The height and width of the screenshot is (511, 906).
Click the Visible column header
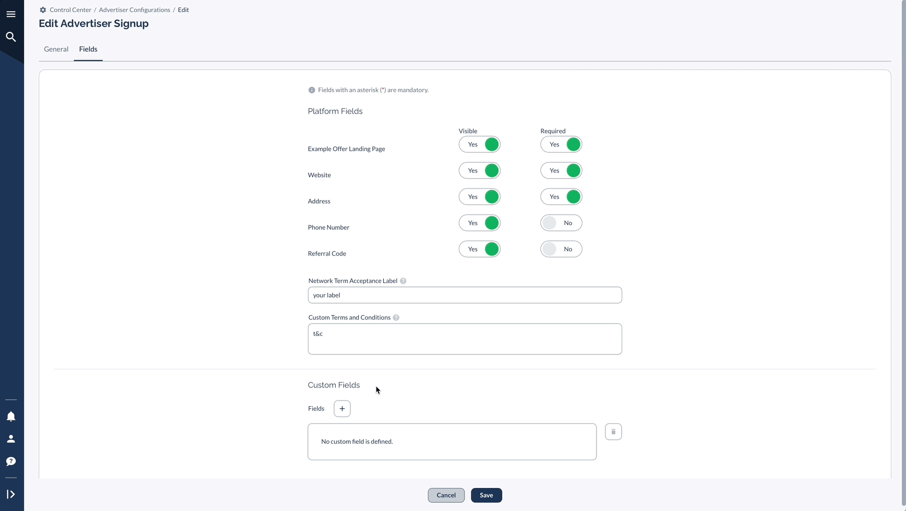pos(468,131)
